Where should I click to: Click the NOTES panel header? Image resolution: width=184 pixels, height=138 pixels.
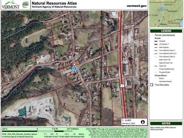[x=166, y=123]
